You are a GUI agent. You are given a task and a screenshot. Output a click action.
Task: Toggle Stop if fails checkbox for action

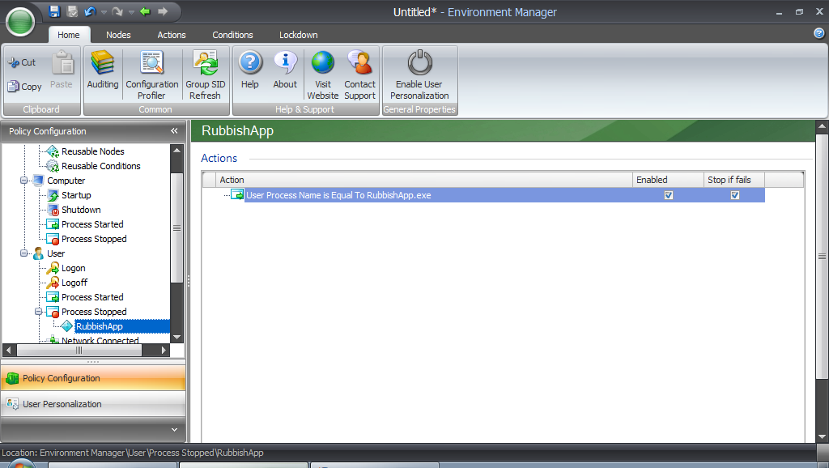point(735,195)
